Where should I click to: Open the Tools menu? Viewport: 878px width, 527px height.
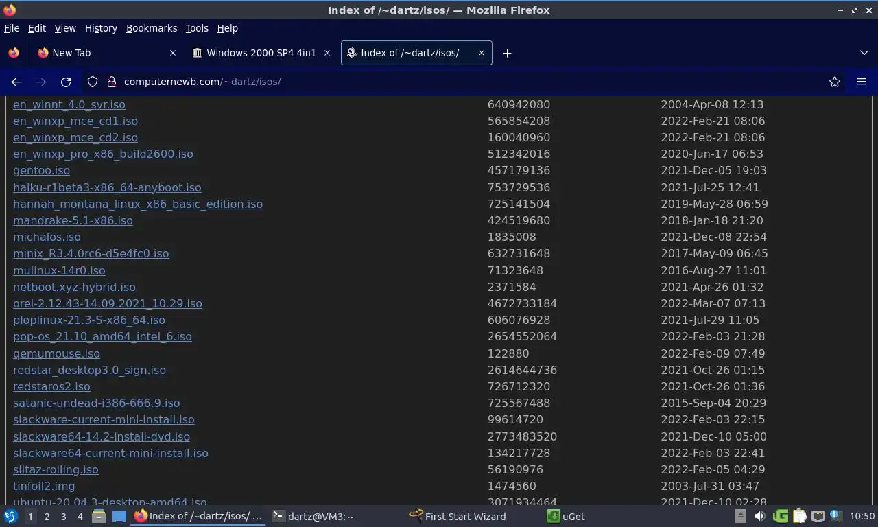[x=197, y=28]
